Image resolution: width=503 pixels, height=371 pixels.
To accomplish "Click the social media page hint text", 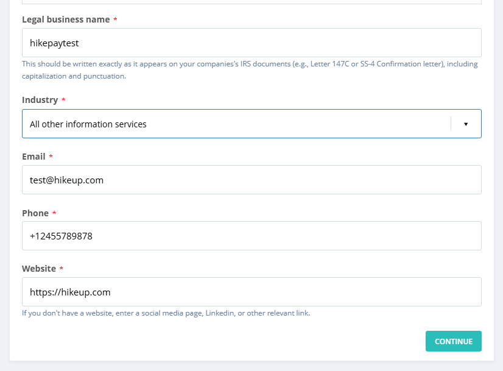I will coord(166,313).
